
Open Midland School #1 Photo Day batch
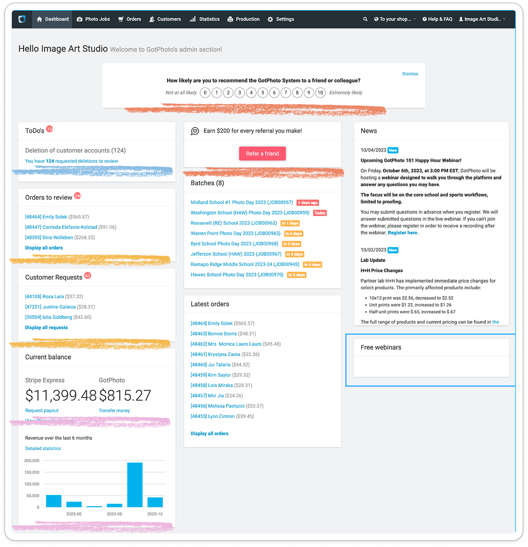242,202
